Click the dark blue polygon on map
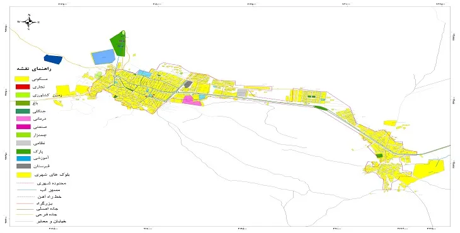The height and width of the screenshot is (233, 460). tap(53, 59)
